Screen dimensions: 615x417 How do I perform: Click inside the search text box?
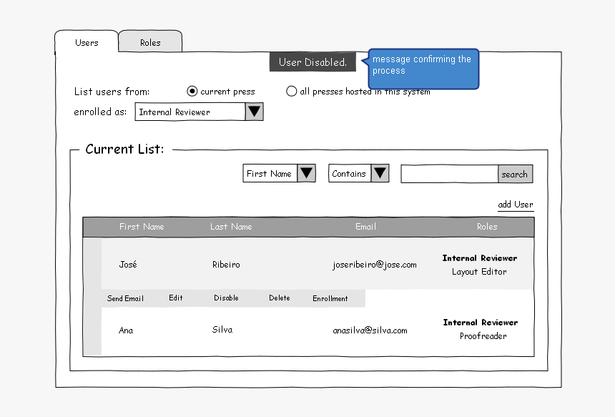(448, 174)
